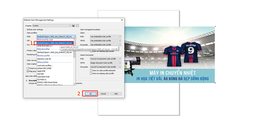
Task: Enable Warn on color profile mismatch, Import and paste
Action: (x=91, y=71)
